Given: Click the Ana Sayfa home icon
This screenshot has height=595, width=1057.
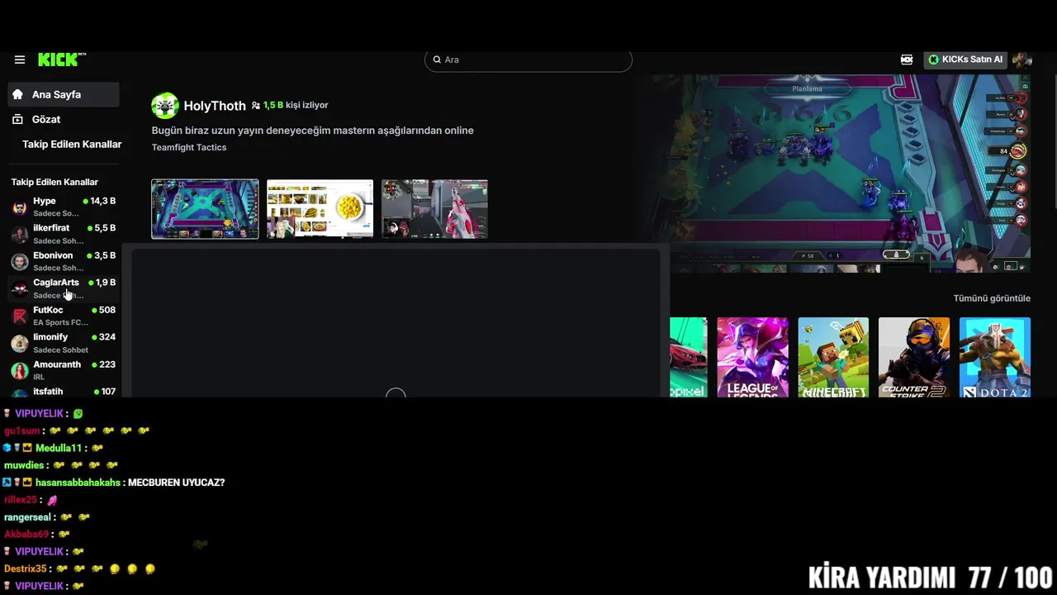Looking at the screenshot, I should (x=17, y=94).
